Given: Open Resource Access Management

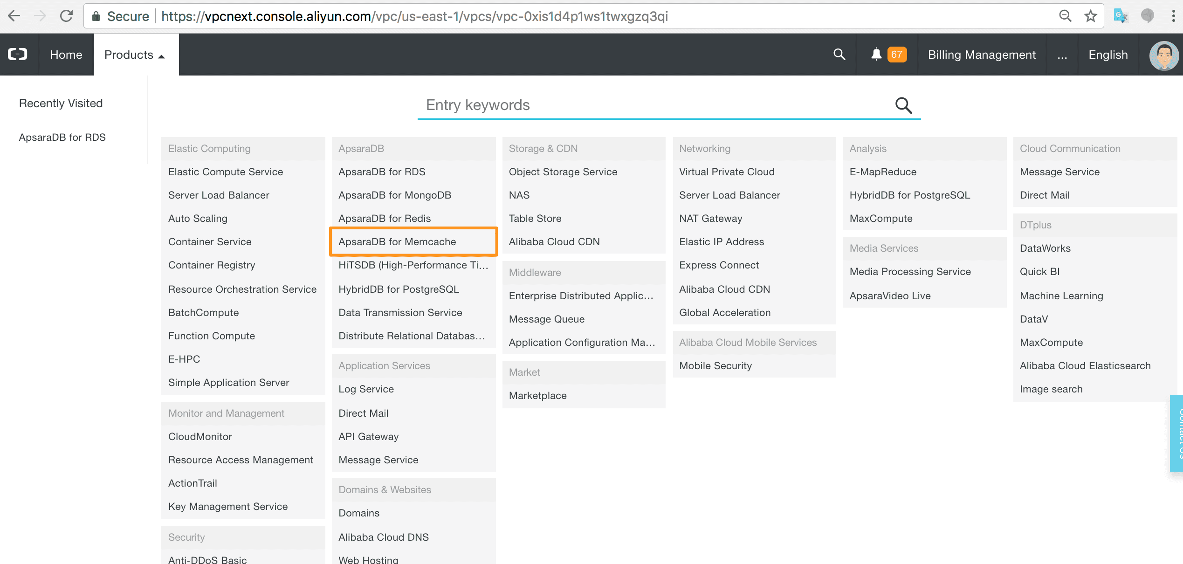Looking at the screenshot, I should (241, 460).
